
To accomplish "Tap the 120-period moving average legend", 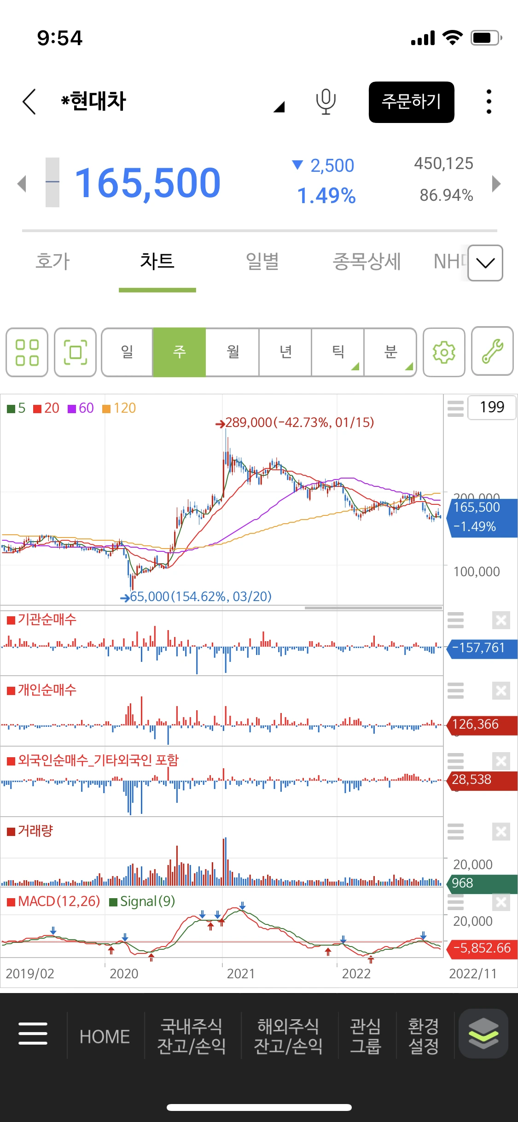I will pos(119,408).
